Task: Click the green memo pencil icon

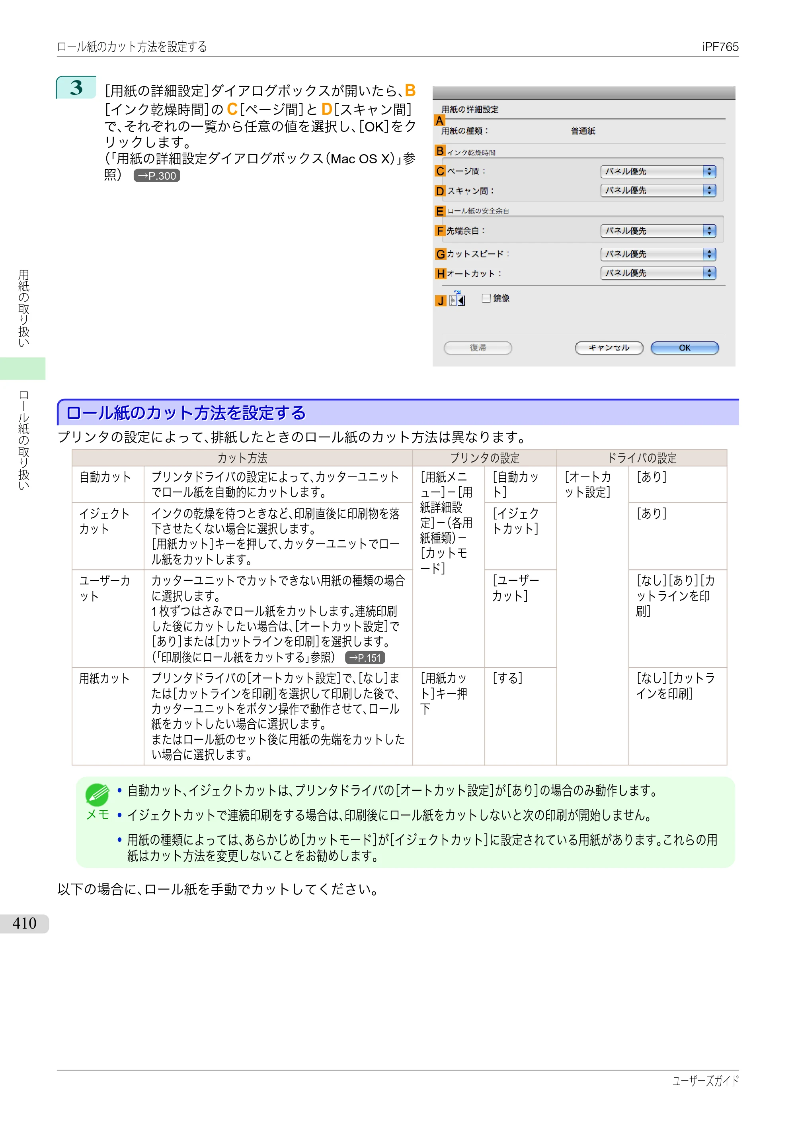Action: point(97,795)
